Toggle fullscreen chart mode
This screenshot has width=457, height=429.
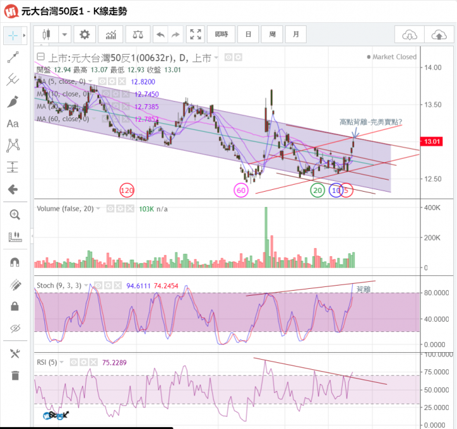coord(195,34)
